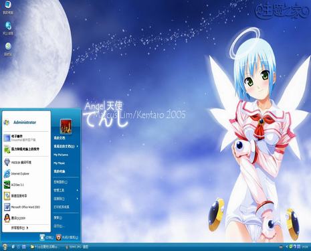
Task: Expand the Administrative Tools submenu arrow
Action: 78,190
